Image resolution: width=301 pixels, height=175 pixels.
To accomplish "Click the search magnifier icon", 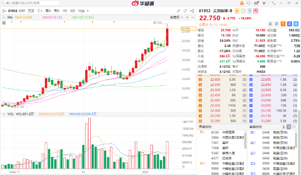I will click(3, 3).
